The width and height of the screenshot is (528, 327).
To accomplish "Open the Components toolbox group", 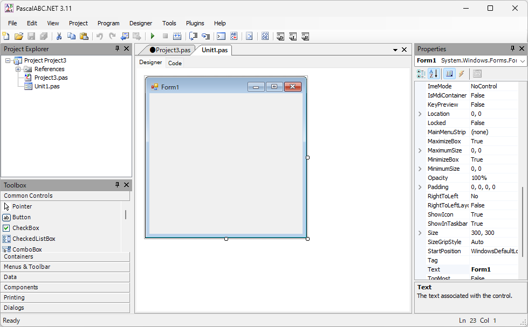I will click(65, 287).
